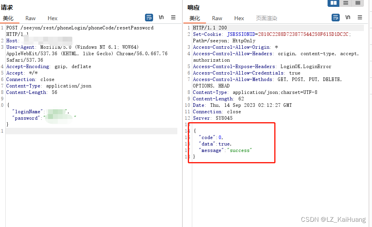372x227 pixels.
Task: Click Access-Control-Allow-Credentials: true line
Action: click(246, 73)
